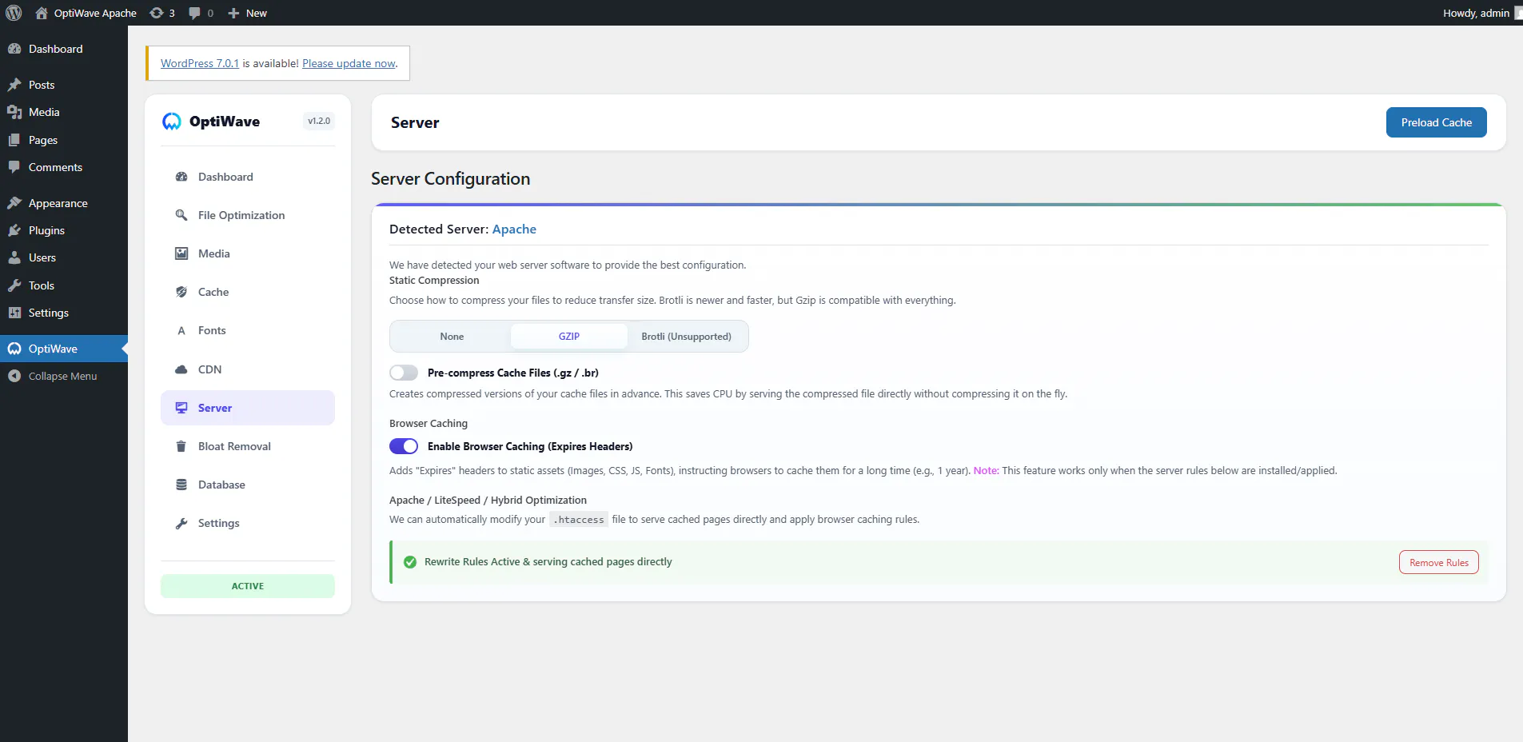Select the Server item in OptiWave menu

coord(248,408)
